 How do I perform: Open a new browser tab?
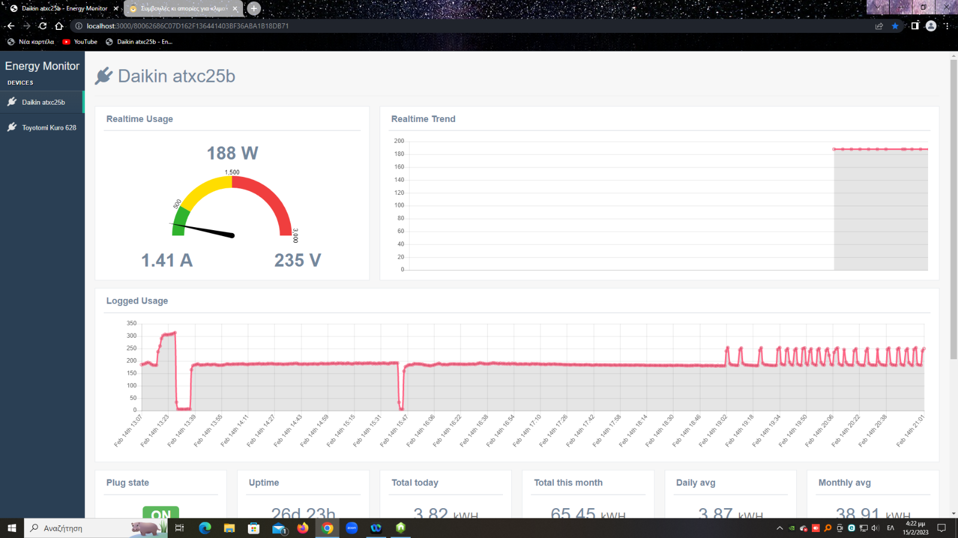point(254,8)
